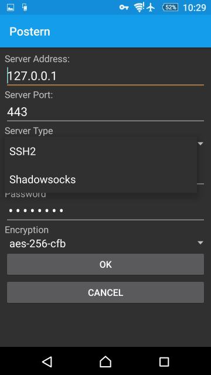Viewport: 211px width, 375px height.
Task: Tap the Android Home navigation button
Action: tap(105, 362)
